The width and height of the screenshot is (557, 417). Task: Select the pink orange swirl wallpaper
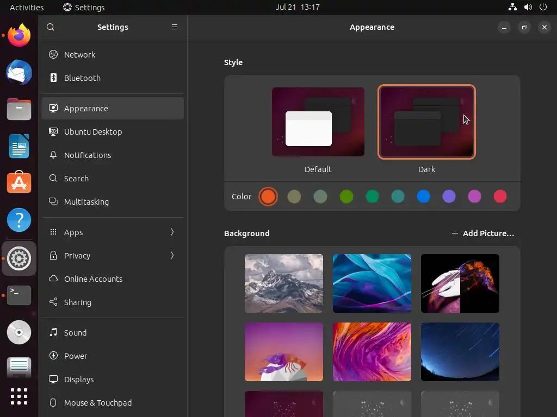(x=372, y=352)
